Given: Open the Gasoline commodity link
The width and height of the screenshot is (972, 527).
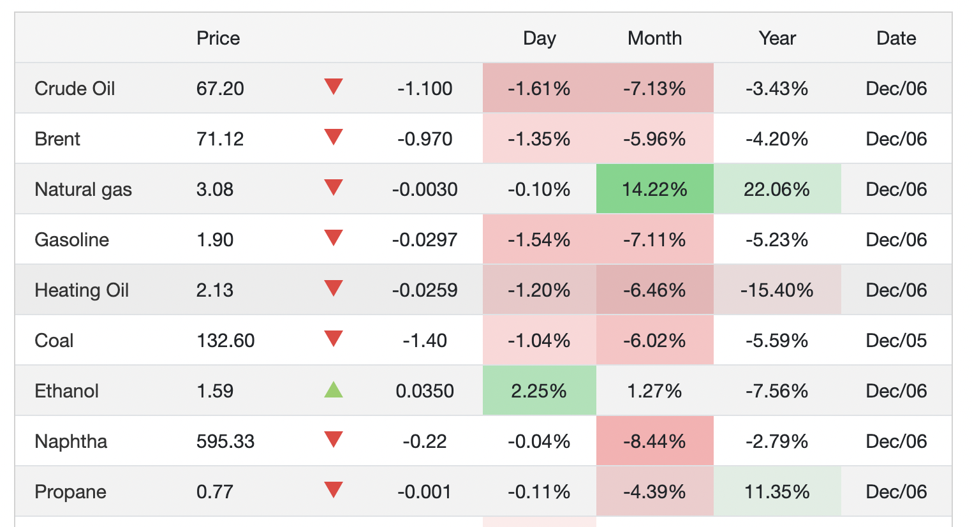Looking at the screenshot, I should coord(71,240).
